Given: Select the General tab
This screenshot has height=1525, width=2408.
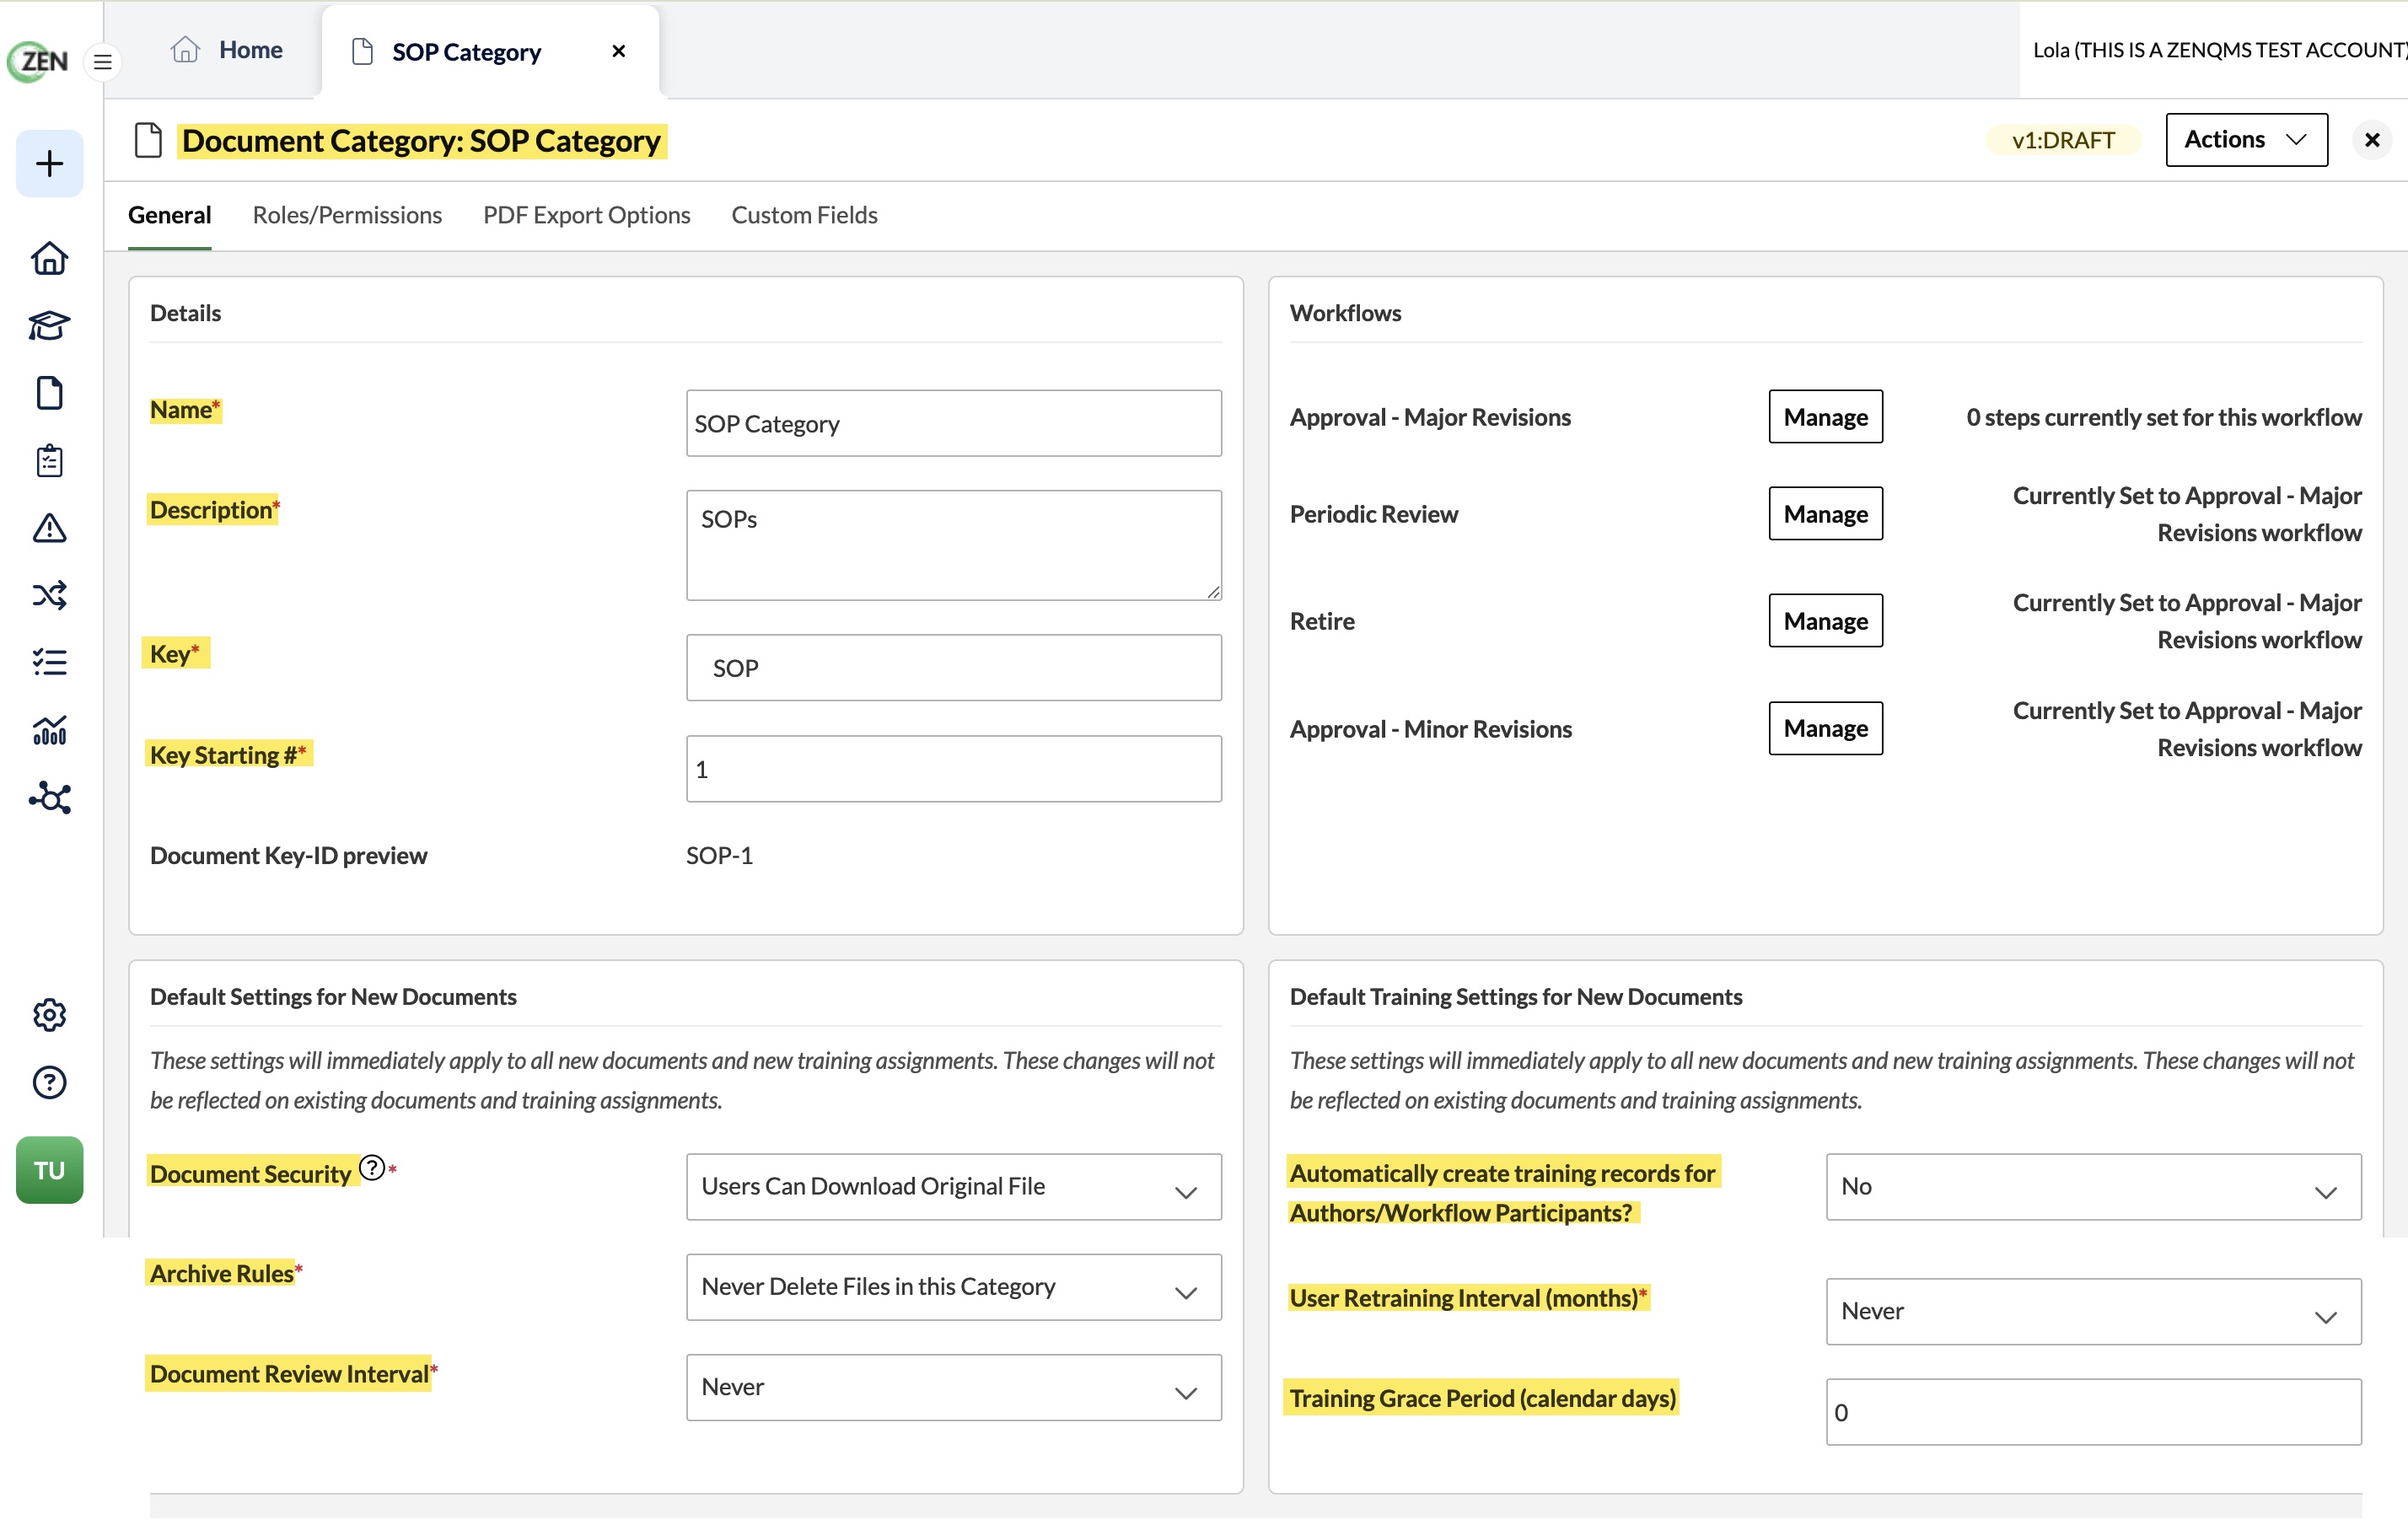Looking at the screenshot, I should 170,215.
